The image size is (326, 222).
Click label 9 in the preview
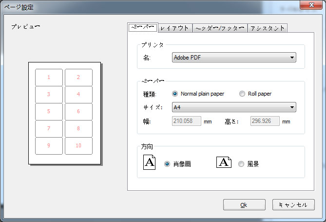pyautogui.click(x=49, y=145)
